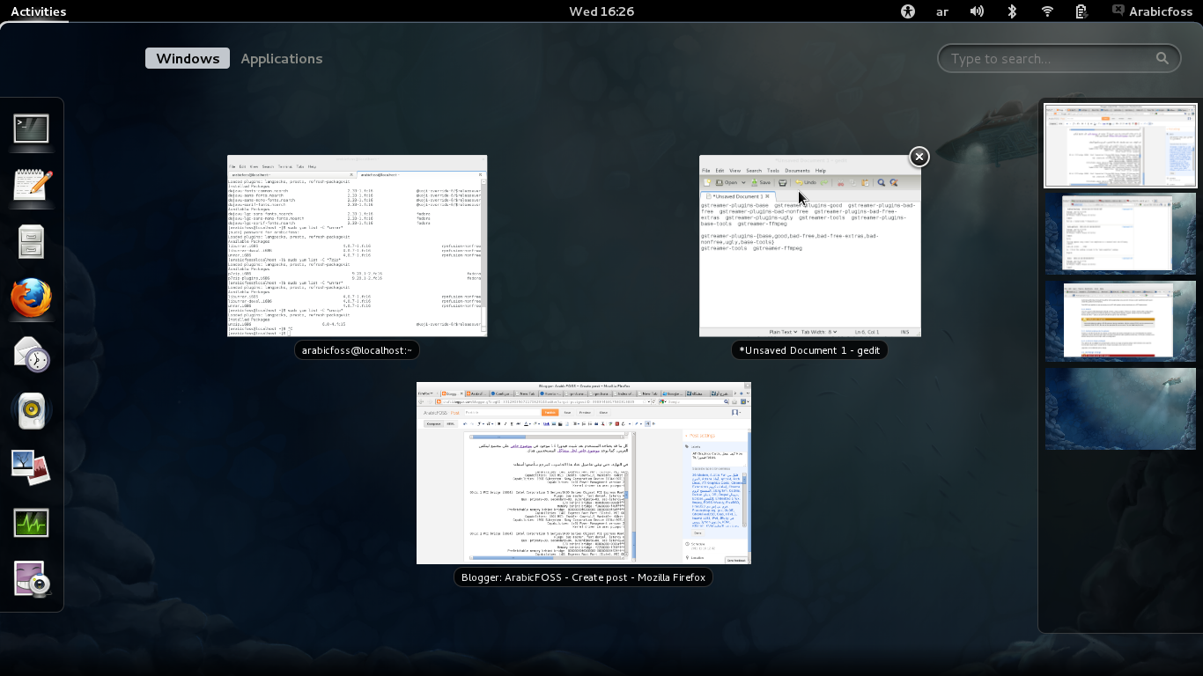The width and height of the screenshot is (1203, 676).
Task: Open the Wed 16:26 clock menu
Action: pyautogui.click(x=601, y=11)
